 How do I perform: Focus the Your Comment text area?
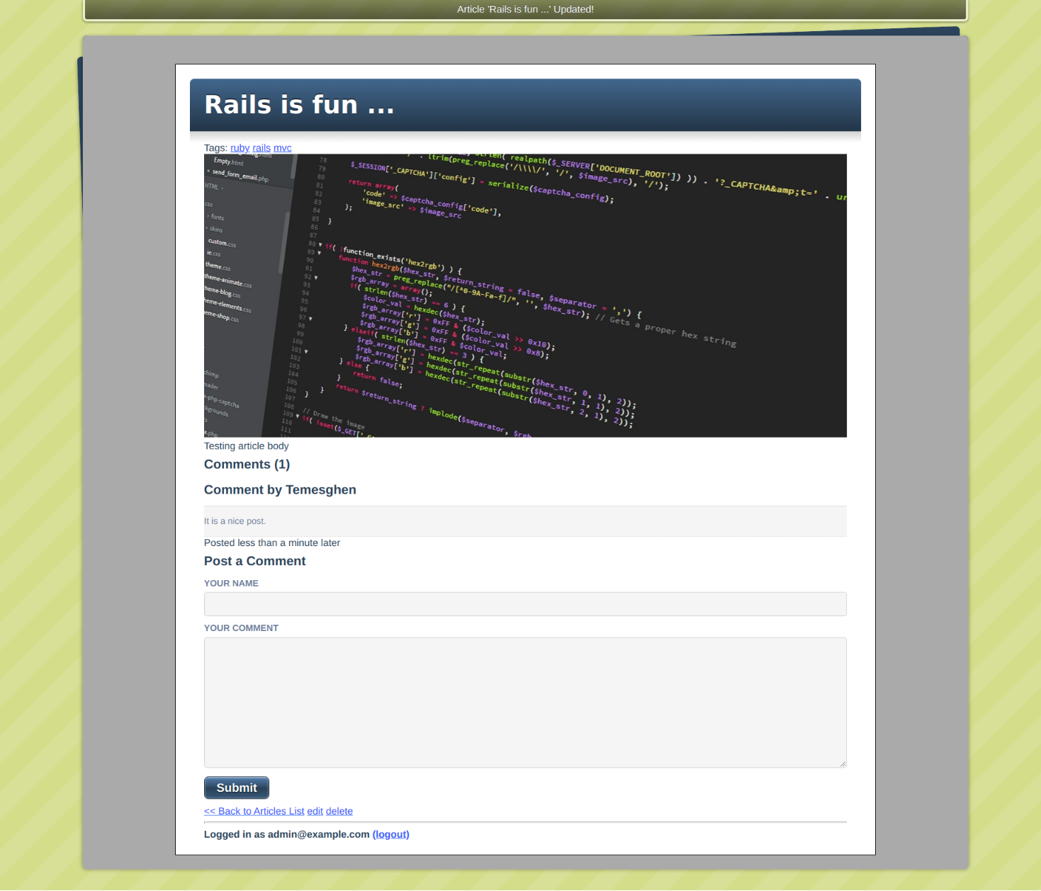click(525, 703)
